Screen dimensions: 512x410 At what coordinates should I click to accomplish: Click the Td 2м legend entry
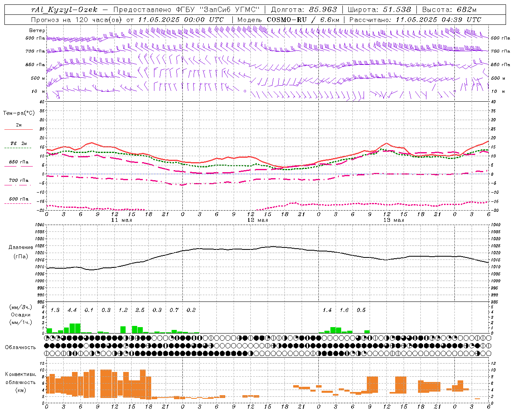[x=18, y=143]
